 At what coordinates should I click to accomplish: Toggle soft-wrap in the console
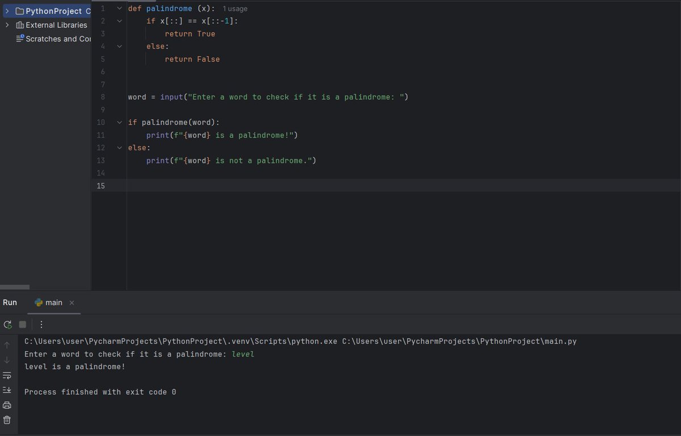pos(7,375)
